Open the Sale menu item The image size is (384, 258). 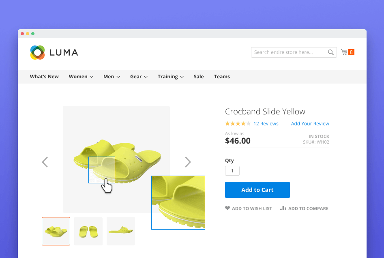tap(199, 77)
